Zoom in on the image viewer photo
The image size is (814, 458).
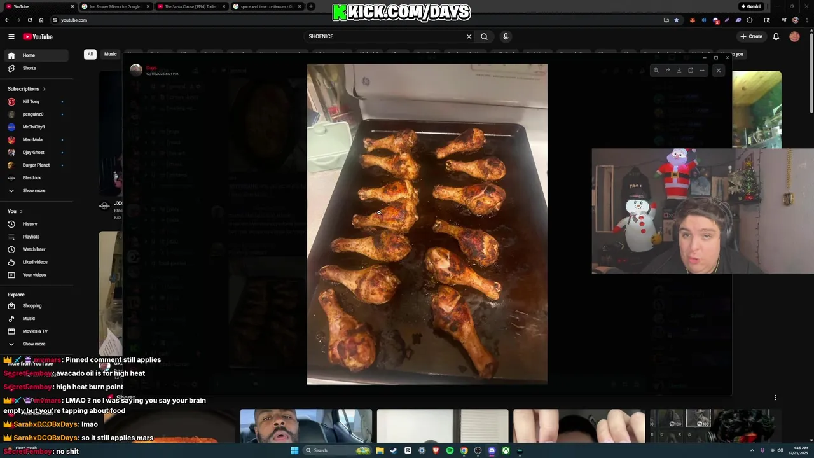656,70
